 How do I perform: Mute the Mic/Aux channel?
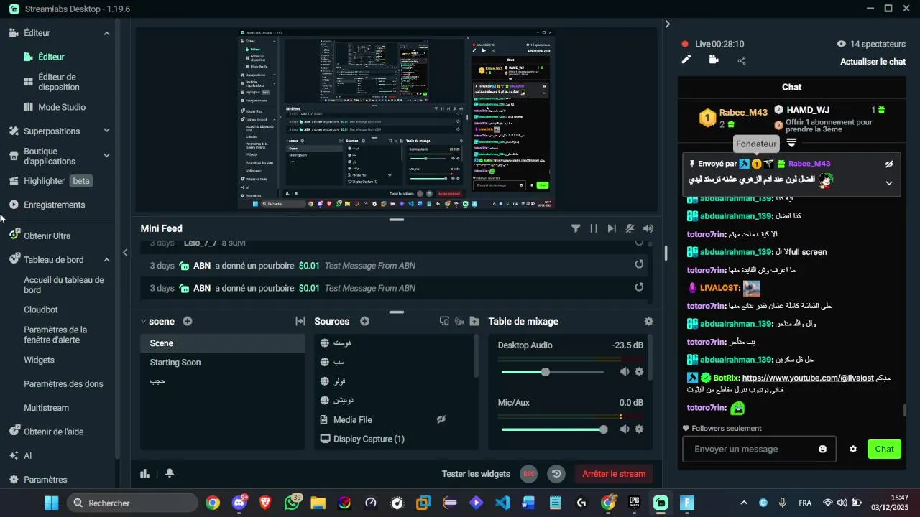[x=625, y=429]
